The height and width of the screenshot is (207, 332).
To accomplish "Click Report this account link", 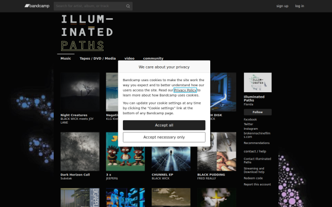I will [x=257, y=184].
